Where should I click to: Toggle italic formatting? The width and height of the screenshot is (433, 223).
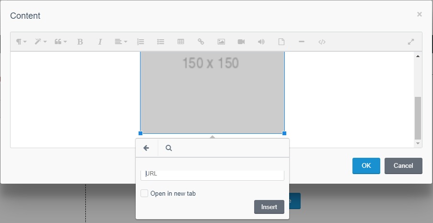coord(100,42)
